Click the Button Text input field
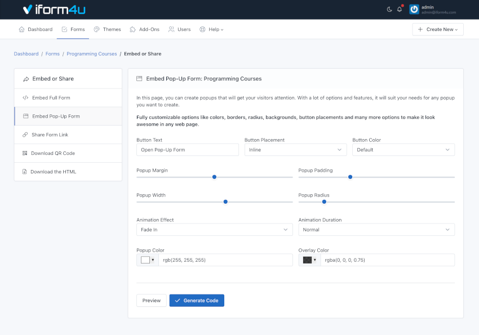The height and width of the screenshot is (335, 479). pos(188,150)
